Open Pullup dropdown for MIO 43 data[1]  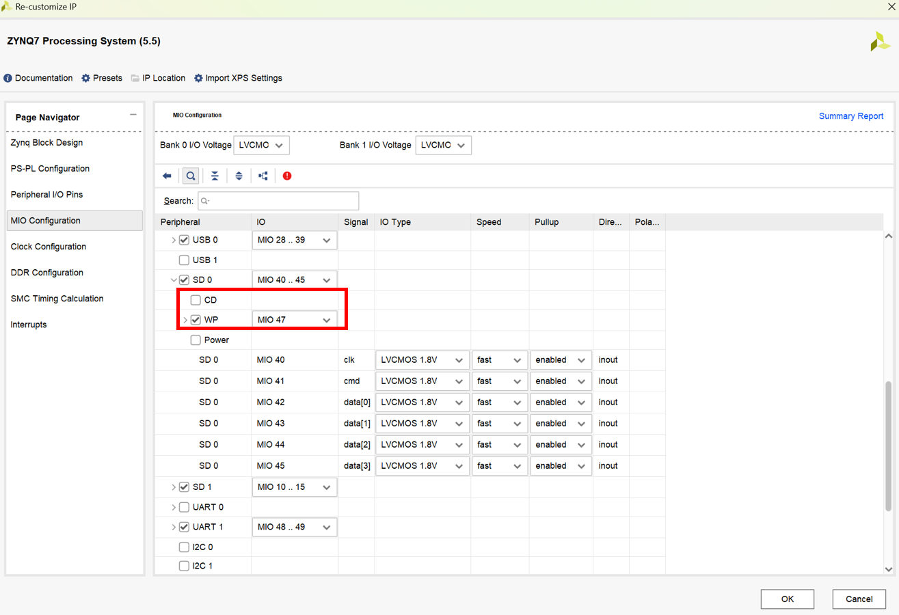click(561, 423)
